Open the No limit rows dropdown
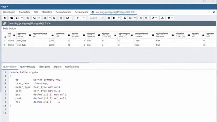 pos(96,18)
